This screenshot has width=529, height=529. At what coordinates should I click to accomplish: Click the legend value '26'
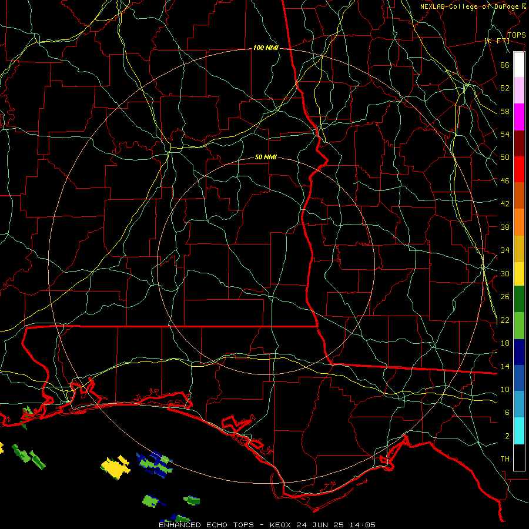pos(505,297)
